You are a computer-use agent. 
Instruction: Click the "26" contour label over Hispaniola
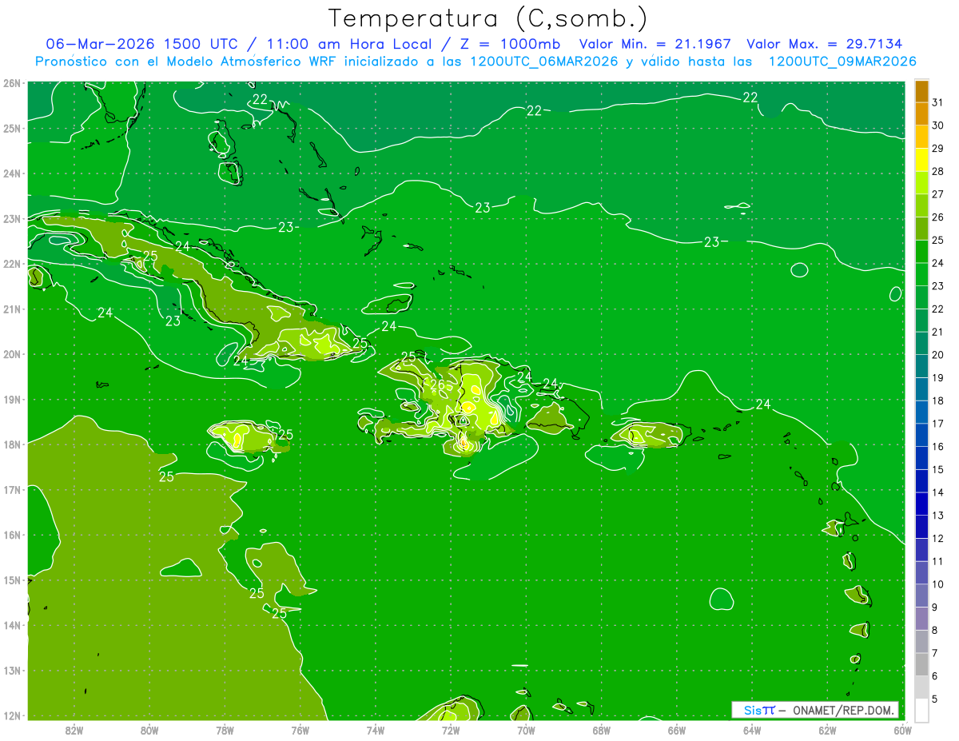coord(437,384)
